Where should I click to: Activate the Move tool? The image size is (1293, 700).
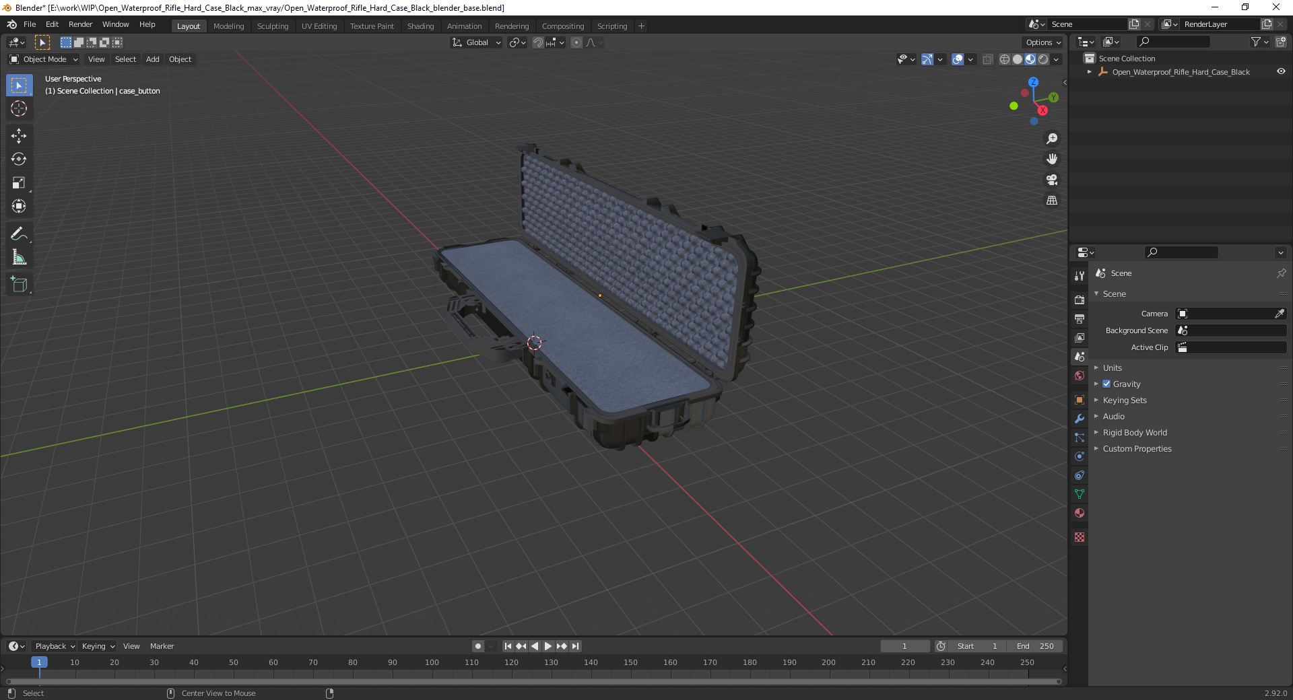(19, 136)
